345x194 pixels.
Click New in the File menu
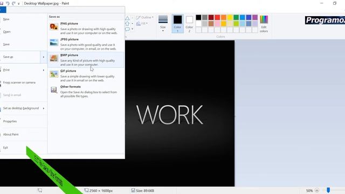[6, 19]
